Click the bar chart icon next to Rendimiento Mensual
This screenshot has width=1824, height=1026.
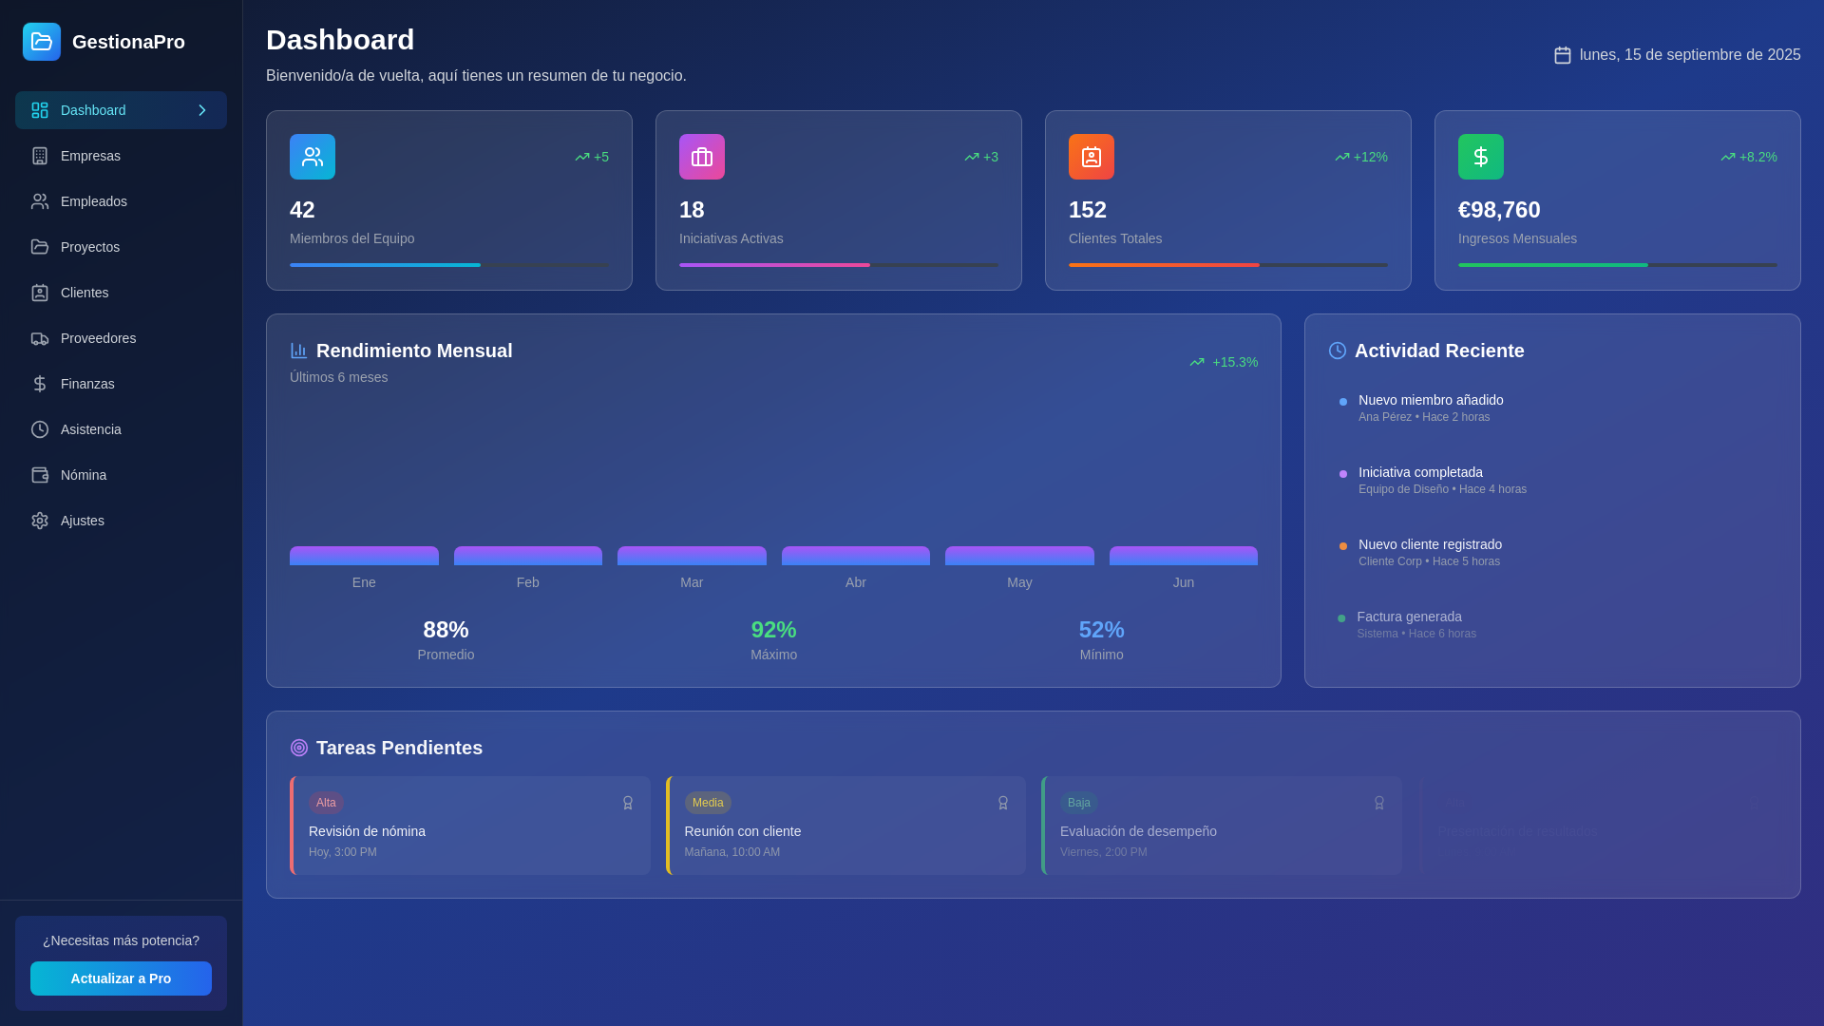299,351
